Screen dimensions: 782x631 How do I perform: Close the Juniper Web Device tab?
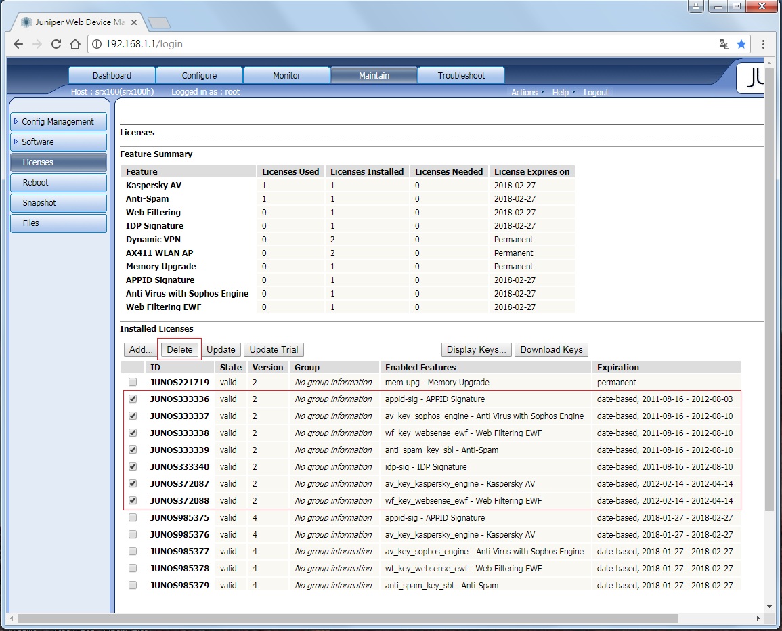[133, 22]
